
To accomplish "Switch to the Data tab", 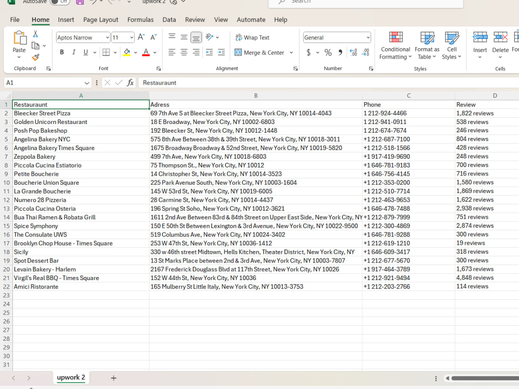I will [x=169, y=20].
